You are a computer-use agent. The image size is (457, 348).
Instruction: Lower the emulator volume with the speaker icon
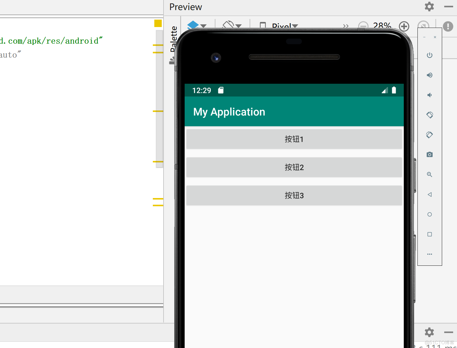[430, 95]
